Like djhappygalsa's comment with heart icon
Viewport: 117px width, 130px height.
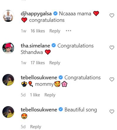click(x=112, y=16)
